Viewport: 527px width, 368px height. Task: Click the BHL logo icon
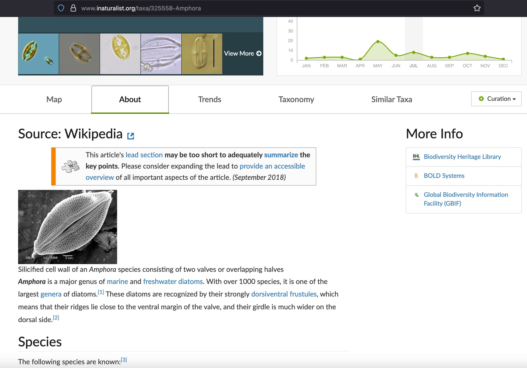point(416,157)
